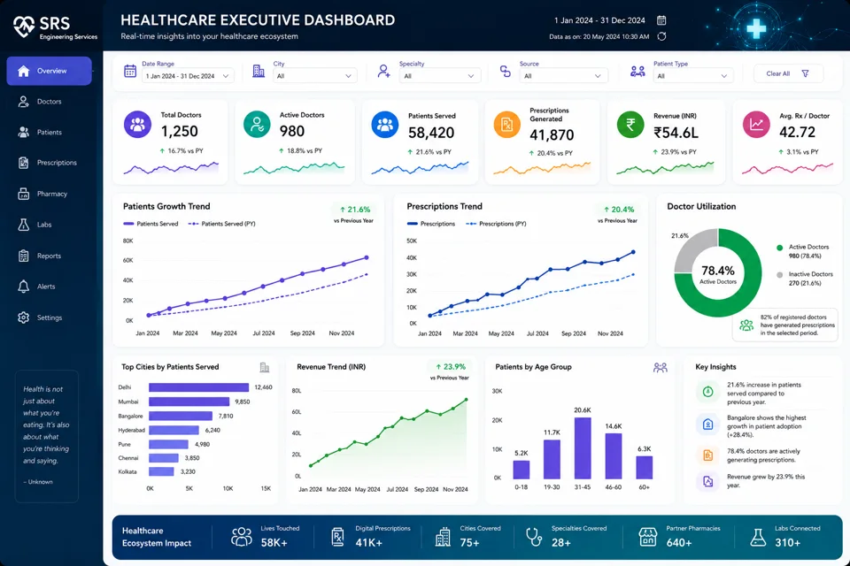Refresh data using the header refresh icon

(661, 36)
